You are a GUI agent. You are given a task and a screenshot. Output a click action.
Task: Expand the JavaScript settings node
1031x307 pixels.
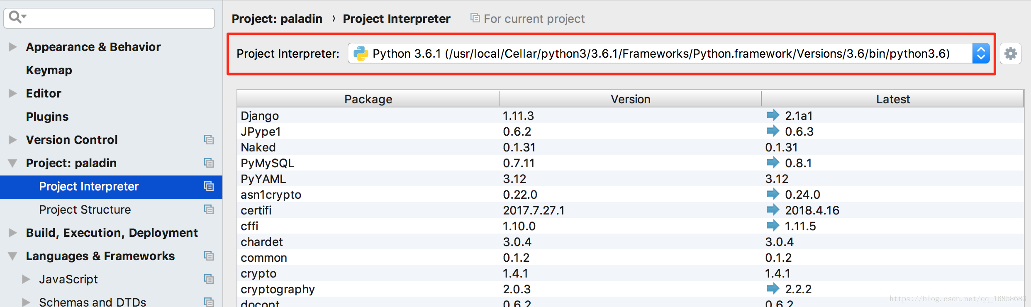[26, 279]
